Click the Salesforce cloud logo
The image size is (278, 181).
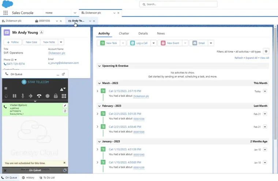point(7,4)
